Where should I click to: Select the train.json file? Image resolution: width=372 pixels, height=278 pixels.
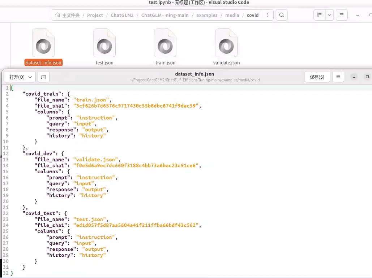165,43
